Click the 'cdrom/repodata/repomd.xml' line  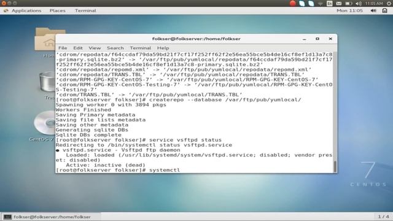[184, 69]
